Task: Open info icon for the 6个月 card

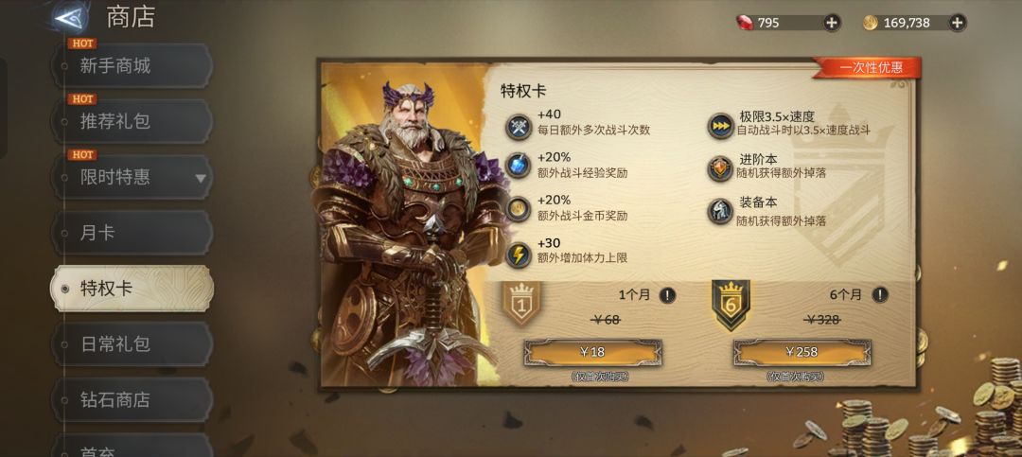Action: 880,295
